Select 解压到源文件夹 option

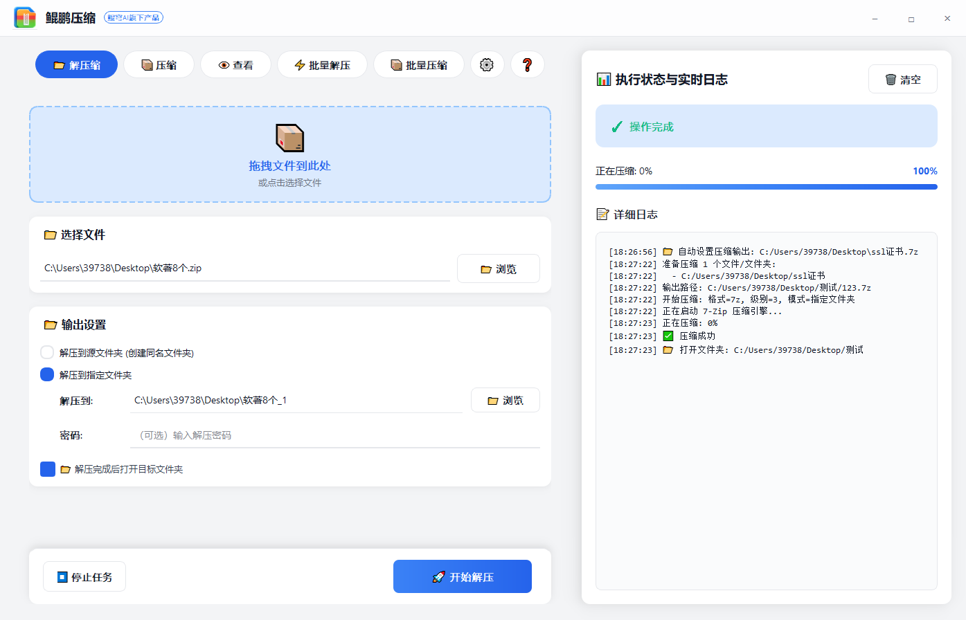pos(46,352)
